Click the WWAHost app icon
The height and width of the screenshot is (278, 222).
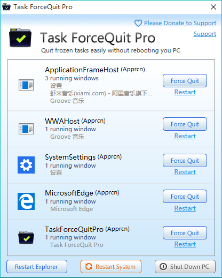(x=26, y=129)
